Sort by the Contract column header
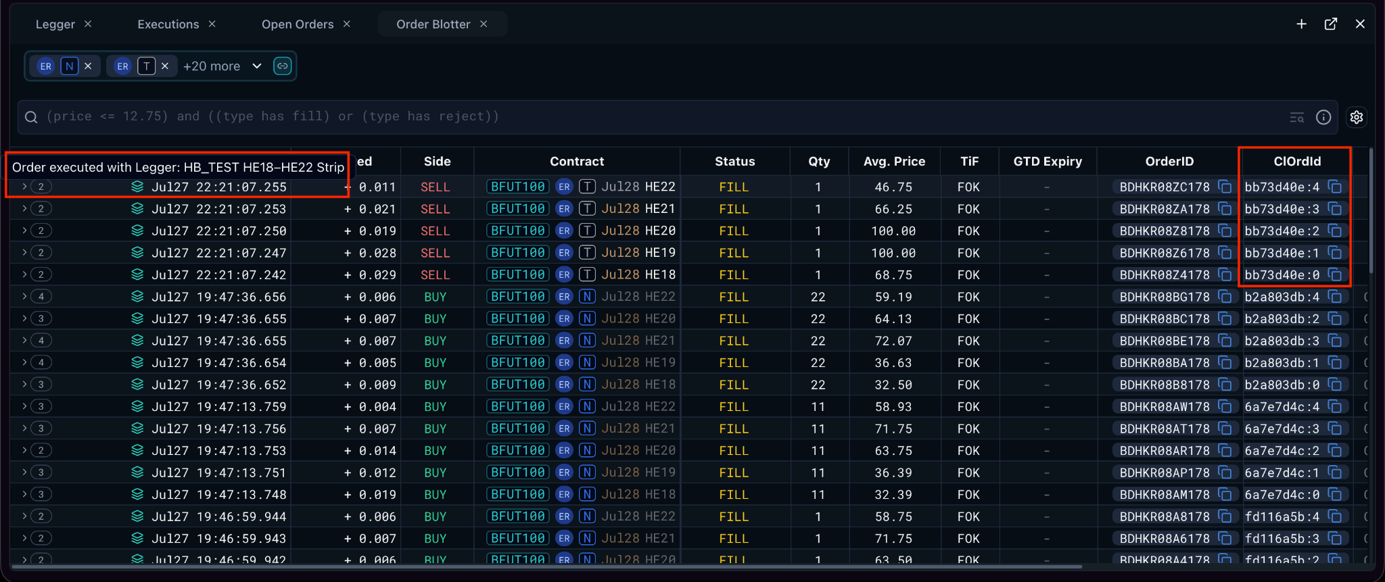The image size is (1385, 582). [577, 162]
